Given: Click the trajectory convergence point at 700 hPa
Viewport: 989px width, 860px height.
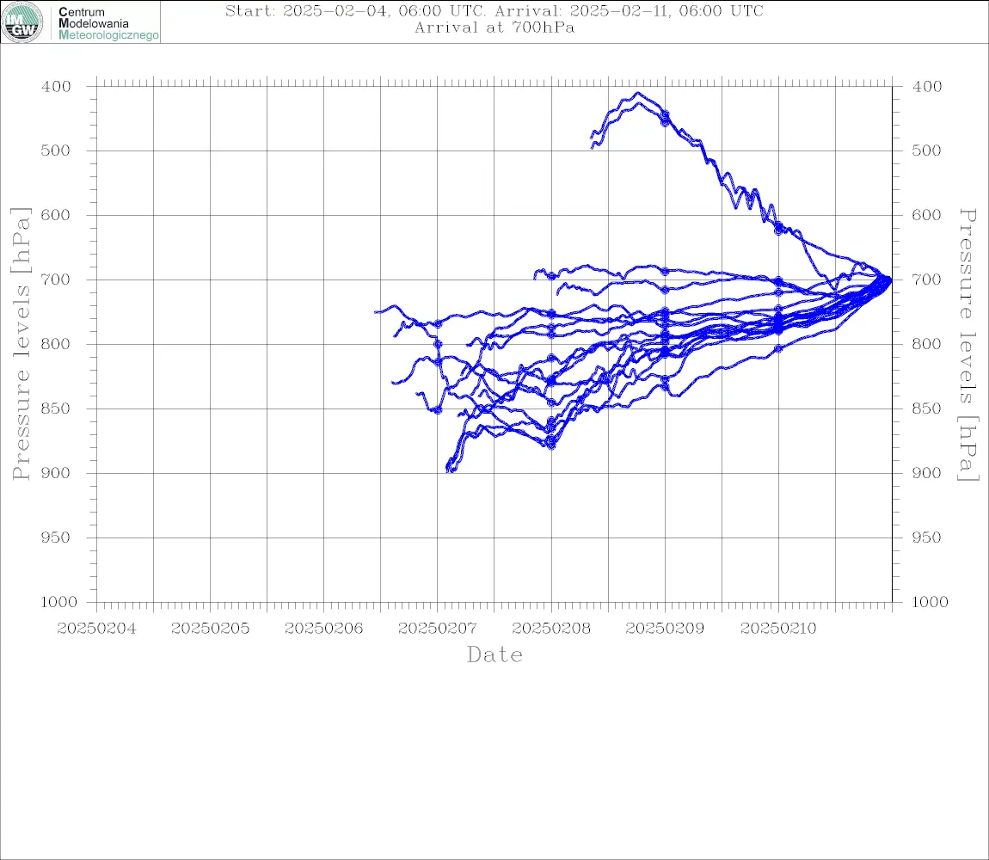Looking at the screenshot, I should (890, 279).
